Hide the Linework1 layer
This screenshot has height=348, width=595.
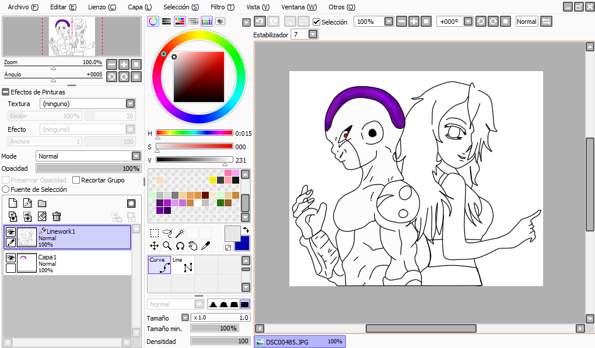10,231
